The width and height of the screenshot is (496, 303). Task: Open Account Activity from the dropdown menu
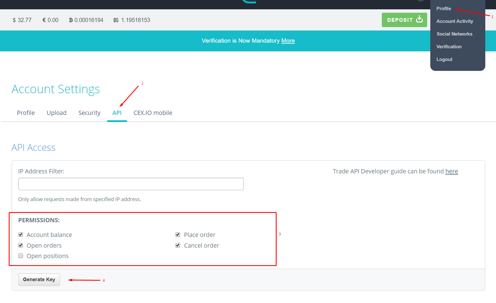pyautogui.click(x=455, y=21)
